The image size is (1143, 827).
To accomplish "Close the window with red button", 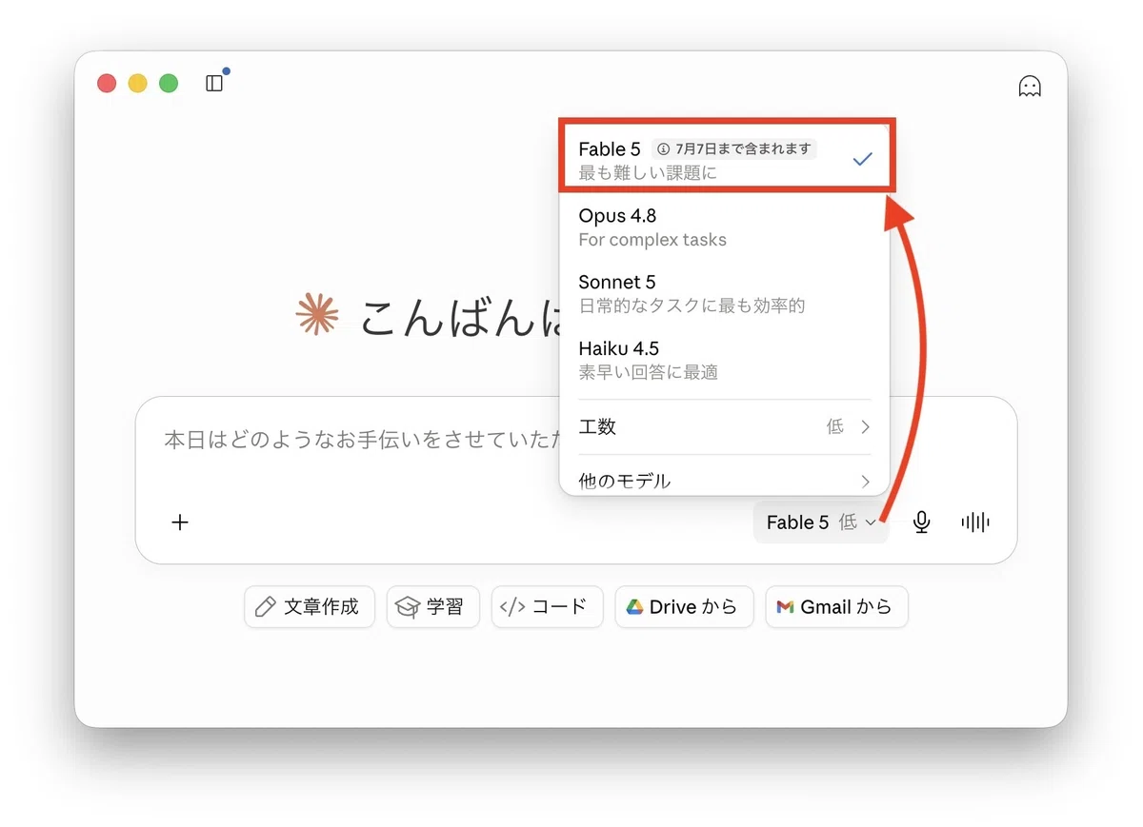I will tap(108, 84).
